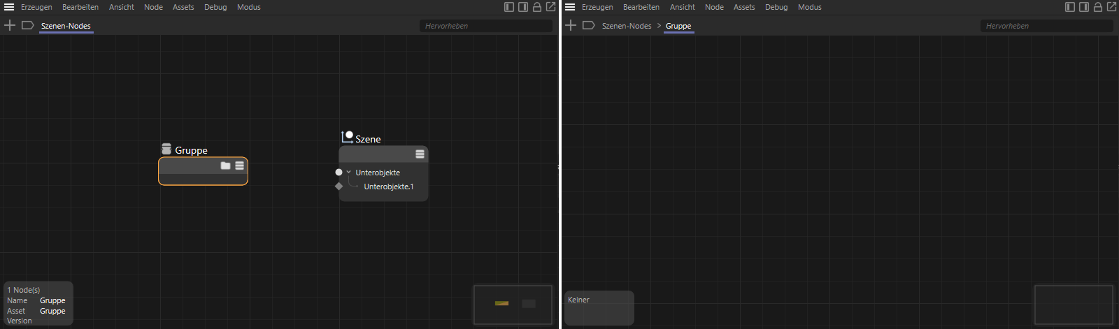1119x329 pixels.
Task: Click the plus add-node icon in the left editor
Action: pos(10,25)
